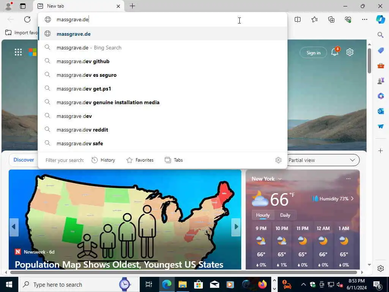Open Import favorites bookmark item
Image resolution: width=389 pixels, height=292 pixels.
[21, 33]
